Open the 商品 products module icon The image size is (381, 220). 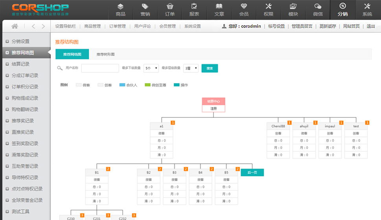[120, 7]
